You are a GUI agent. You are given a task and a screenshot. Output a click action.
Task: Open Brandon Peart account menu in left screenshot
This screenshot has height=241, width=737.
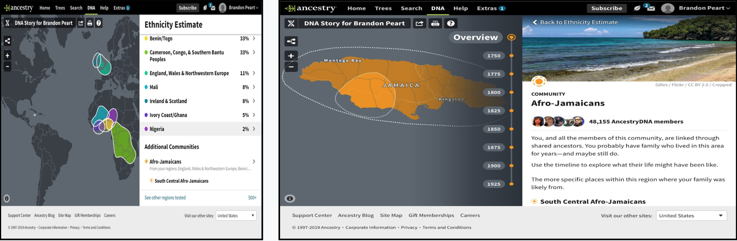244,8
